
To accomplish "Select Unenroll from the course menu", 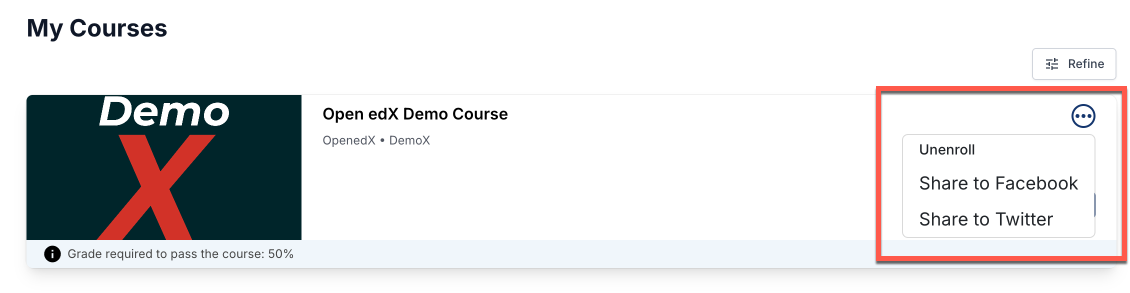I will click(x=946, y=149).
